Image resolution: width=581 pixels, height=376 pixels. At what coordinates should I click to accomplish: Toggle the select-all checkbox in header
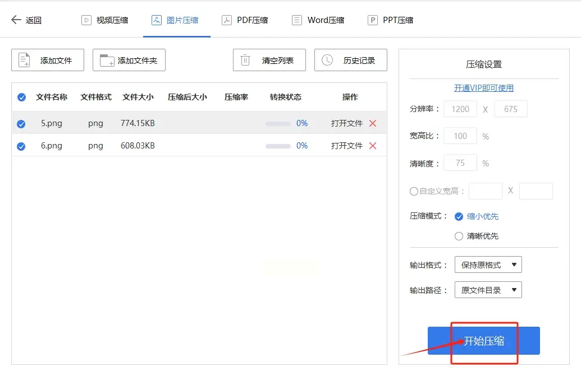click(21, 98)
